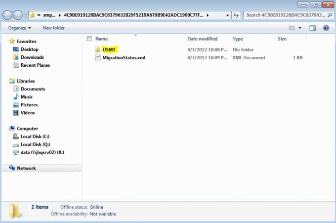Expand the recent pages dropdown next to Forward
The height and width of the screenshot is (223, 336).
coord(25,15)
